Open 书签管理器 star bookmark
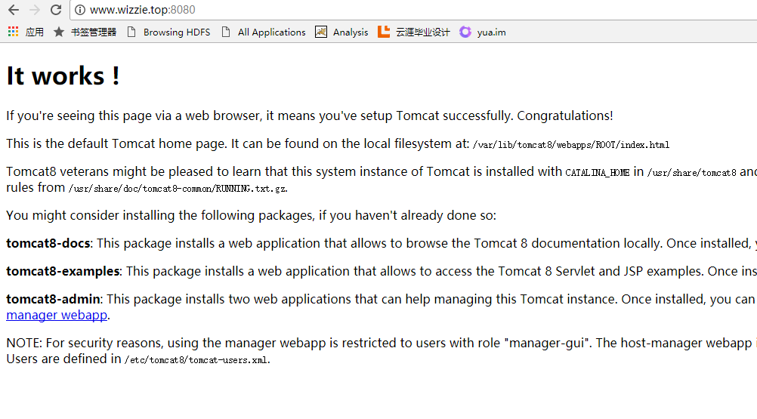757x419 pixels. pos(59,32)
